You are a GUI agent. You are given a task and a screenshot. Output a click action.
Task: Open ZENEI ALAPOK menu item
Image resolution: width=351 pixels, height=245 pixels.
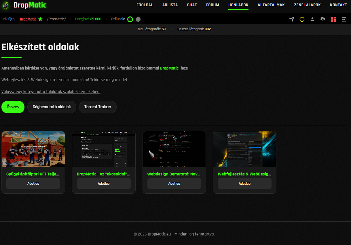pos(307,5)
